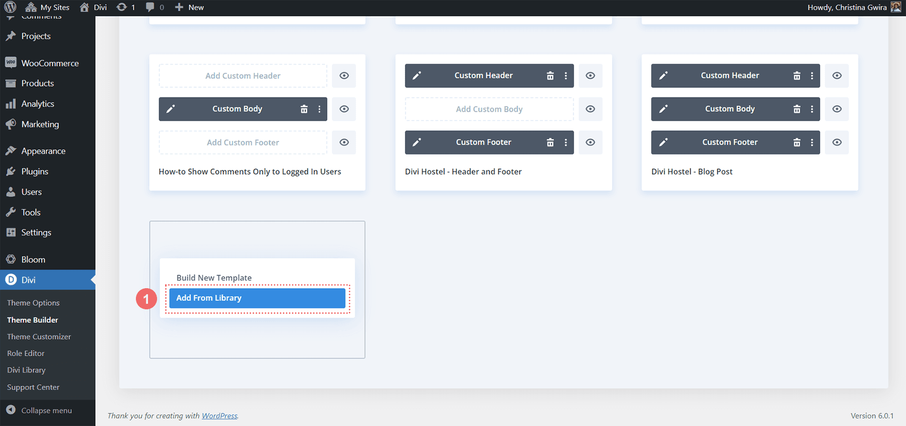The width and height of the screenshot is (906, 426).
Task: Delete Custom Header in Divi Hostel Header and Footer
Action: click(550, 75)
